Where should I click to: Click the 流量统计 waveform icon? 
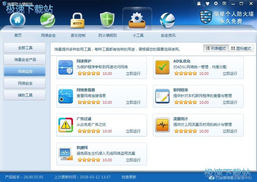click(162, 125)
